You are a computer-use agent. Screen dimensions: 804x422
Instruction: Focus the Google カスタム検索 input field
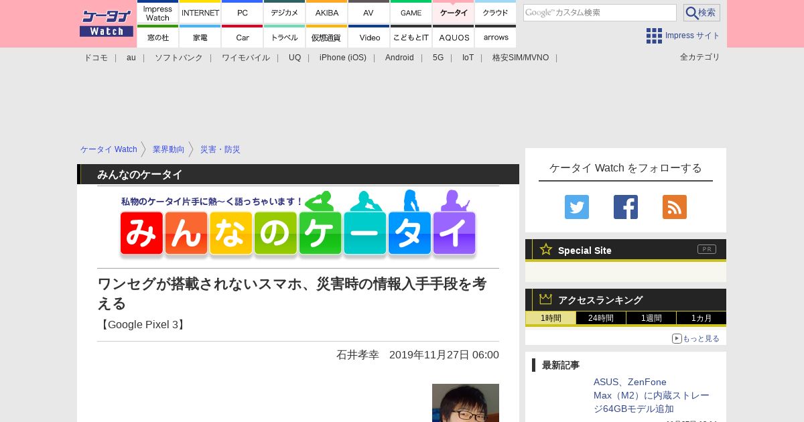pyautogui.click(x=600, y=13)
